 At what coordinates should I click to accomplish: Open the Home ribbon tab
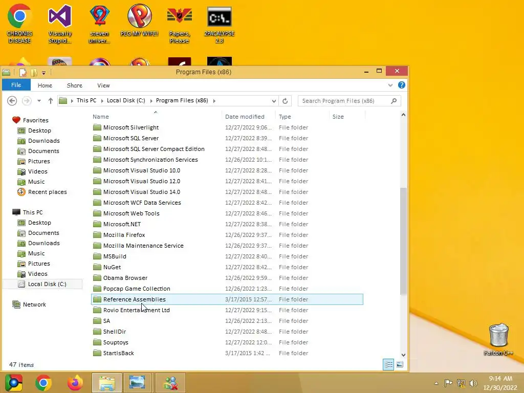click(45, 85)
